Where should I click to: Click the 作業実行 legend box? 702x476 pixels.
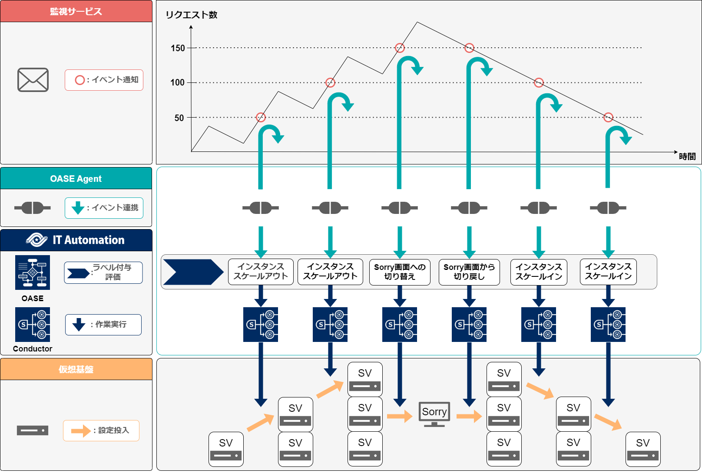(103, 325)
